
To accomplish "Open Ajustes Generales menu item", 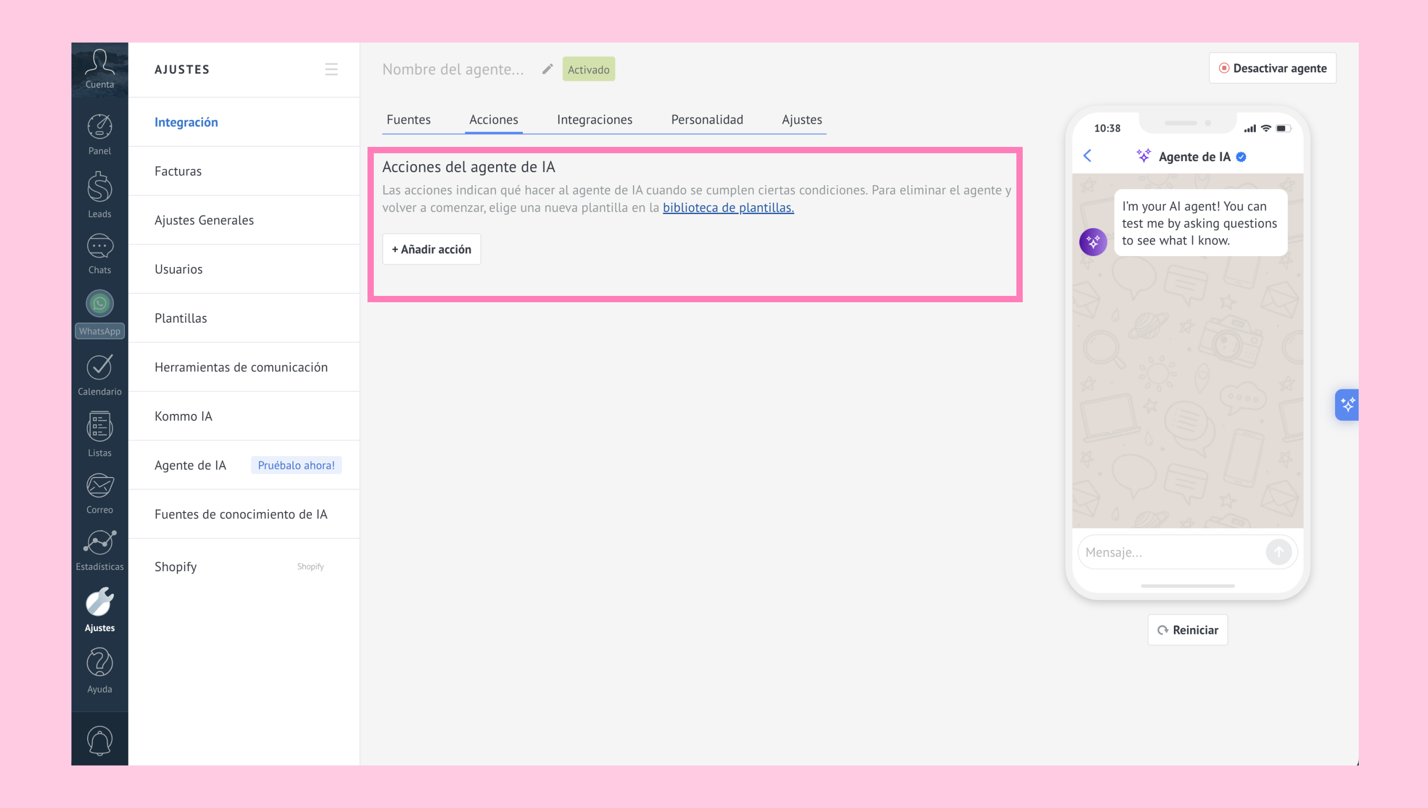I will click(244, 220).
